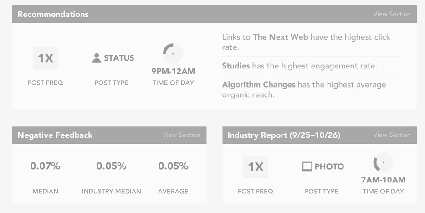
Task: Click The Next Web link recommendation
Action: pyautogui.click(x=306, y=42)
